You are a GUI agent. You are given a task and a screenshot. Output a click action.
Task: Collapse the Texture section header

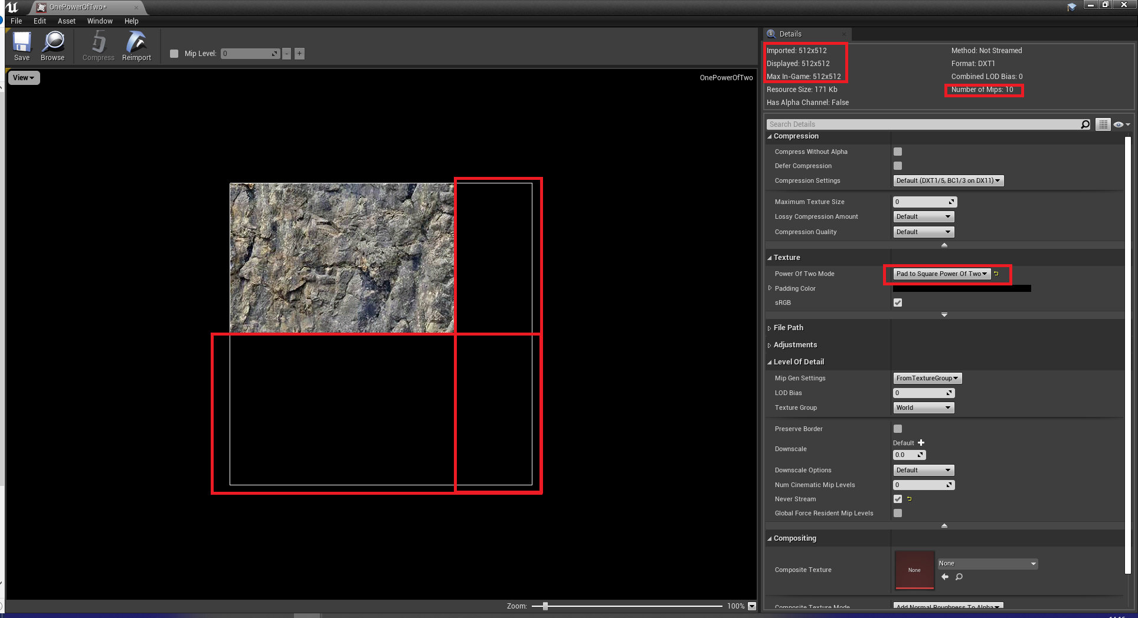coord(770,258)
